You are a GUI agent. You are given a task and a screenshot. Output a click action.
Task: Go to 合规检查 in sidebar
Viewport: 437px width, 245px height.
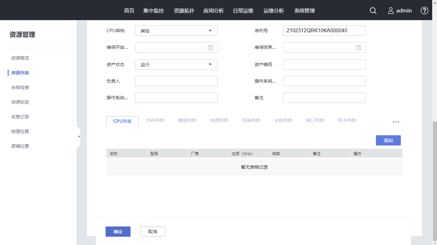(20, 87)
